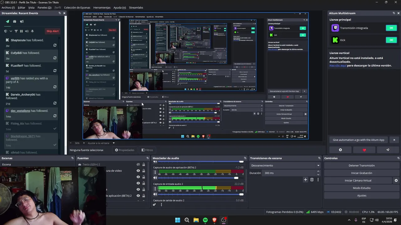The height and width of the screenshot is (225, 401).
Task: Delete the transition with trash icon
Action: point(312,180)
